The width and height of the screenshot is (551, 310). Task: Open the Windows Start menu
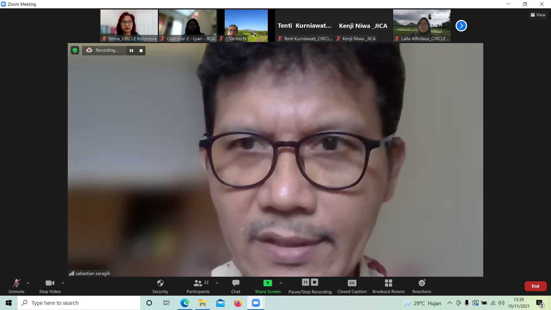9,303
